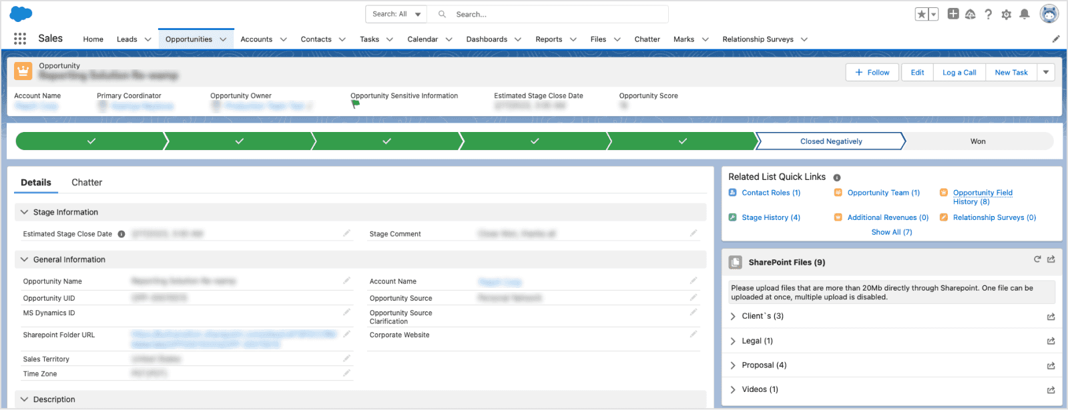Open the more actions dropdown arrow
The image size is (1068, 410).
coord(1046,73)
